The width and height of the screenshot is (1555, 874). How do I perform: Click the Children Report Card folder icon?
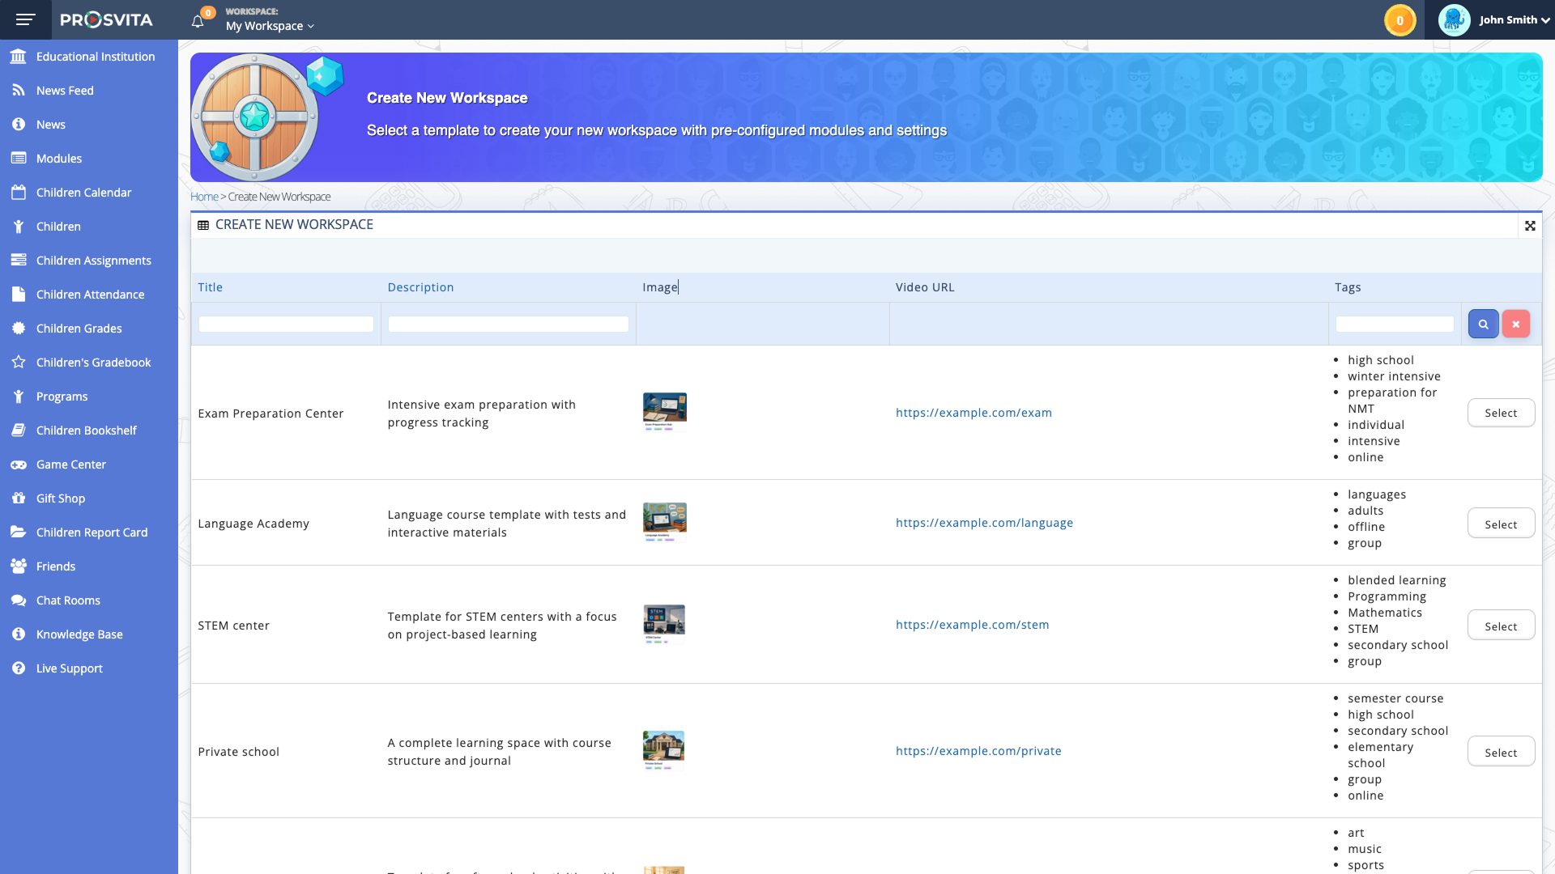[x=19, y=532]
